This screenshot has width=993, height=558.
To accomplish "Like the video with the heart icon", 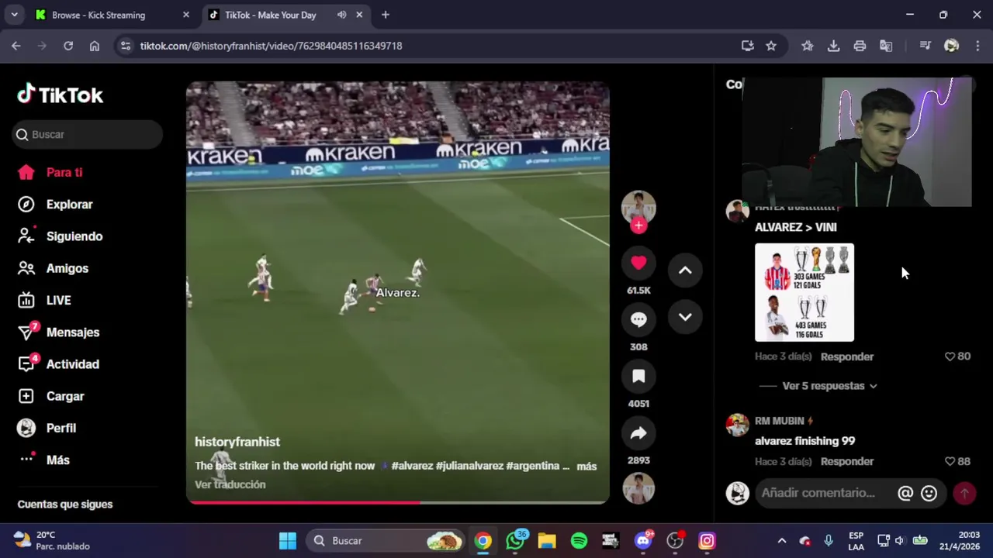I will pyautogui.click(x=638, y=263).
